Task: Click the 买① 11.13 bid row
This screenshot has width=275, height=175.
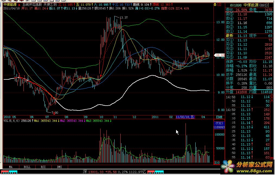Action: click(249, 40)
